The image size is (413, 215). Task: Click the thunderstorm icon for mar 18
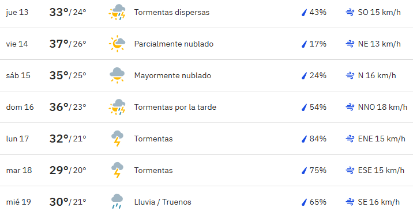pos(117,170)
